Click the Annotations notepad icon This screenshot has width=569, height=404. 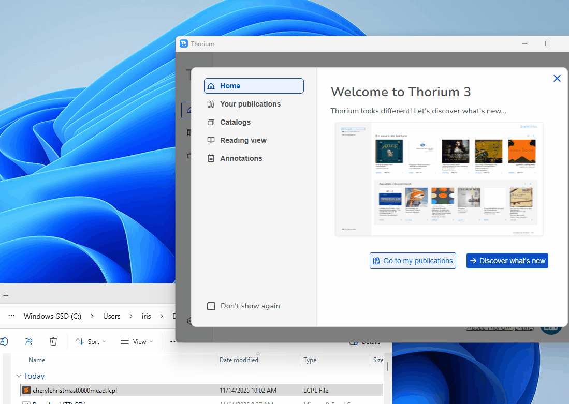tap(211, 158)
